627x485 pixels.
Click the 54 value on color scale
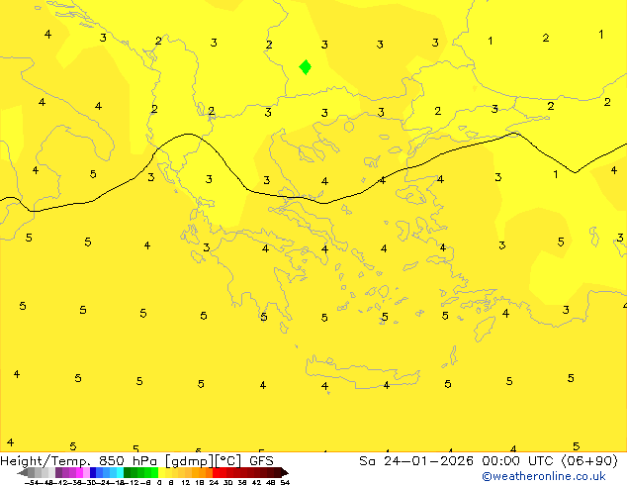point(285,482)
